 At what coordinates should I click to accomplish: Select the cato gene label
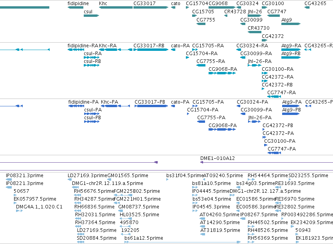click(176, 4)
